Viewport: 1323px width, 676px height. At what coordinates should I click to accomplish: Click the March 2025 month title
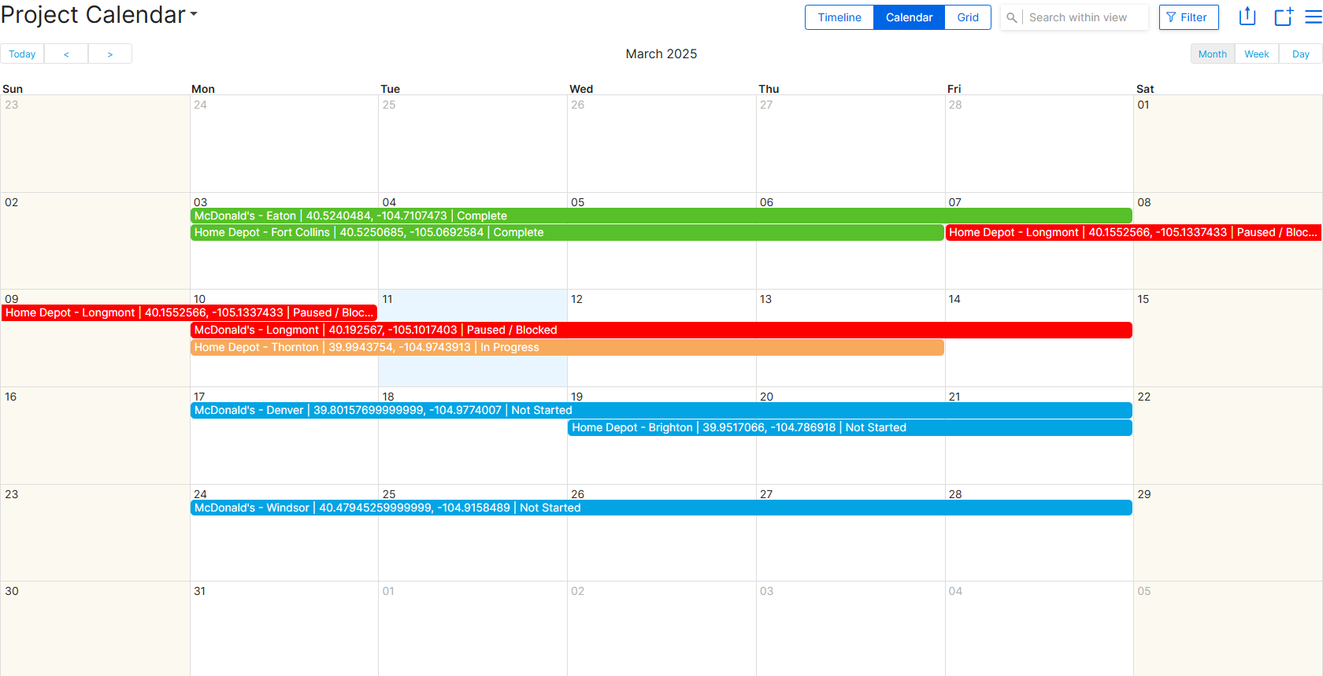pos(661,54)
